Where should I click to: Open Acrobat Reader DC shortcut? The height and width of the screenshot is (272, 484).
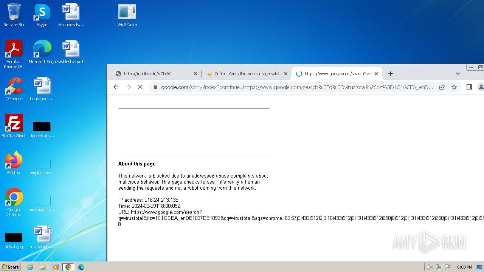(x=14, y=54)
